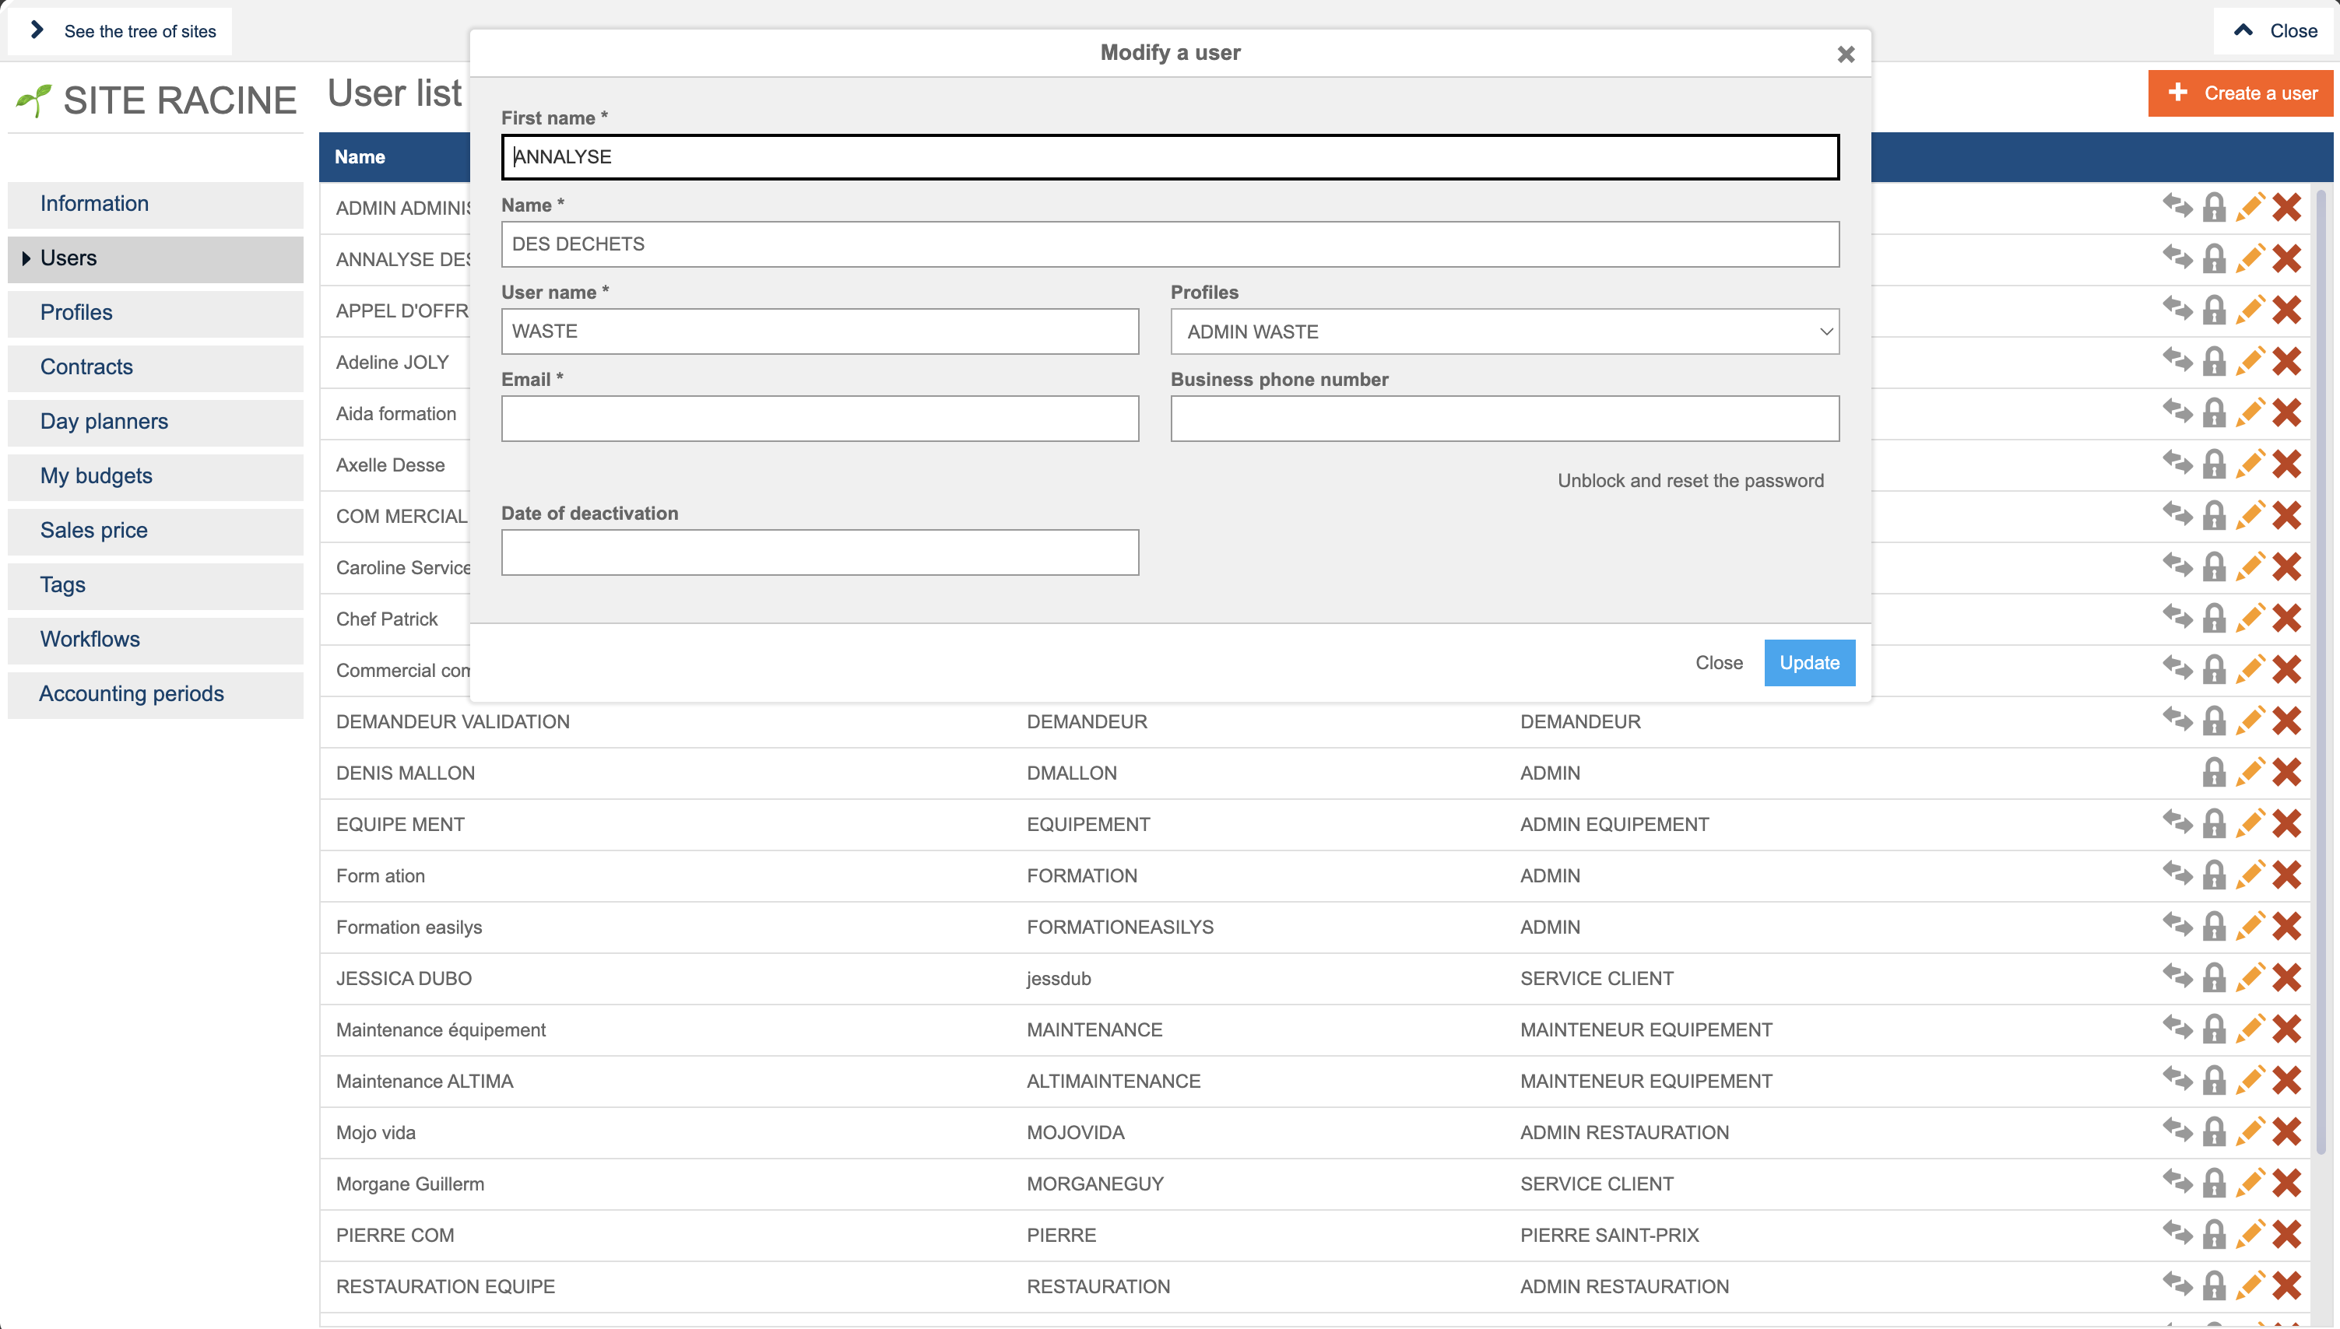The height and width of the screenshot is (1329, 2340).
Task: Click the Business phone number field
Action: (x=1505, y=418)
